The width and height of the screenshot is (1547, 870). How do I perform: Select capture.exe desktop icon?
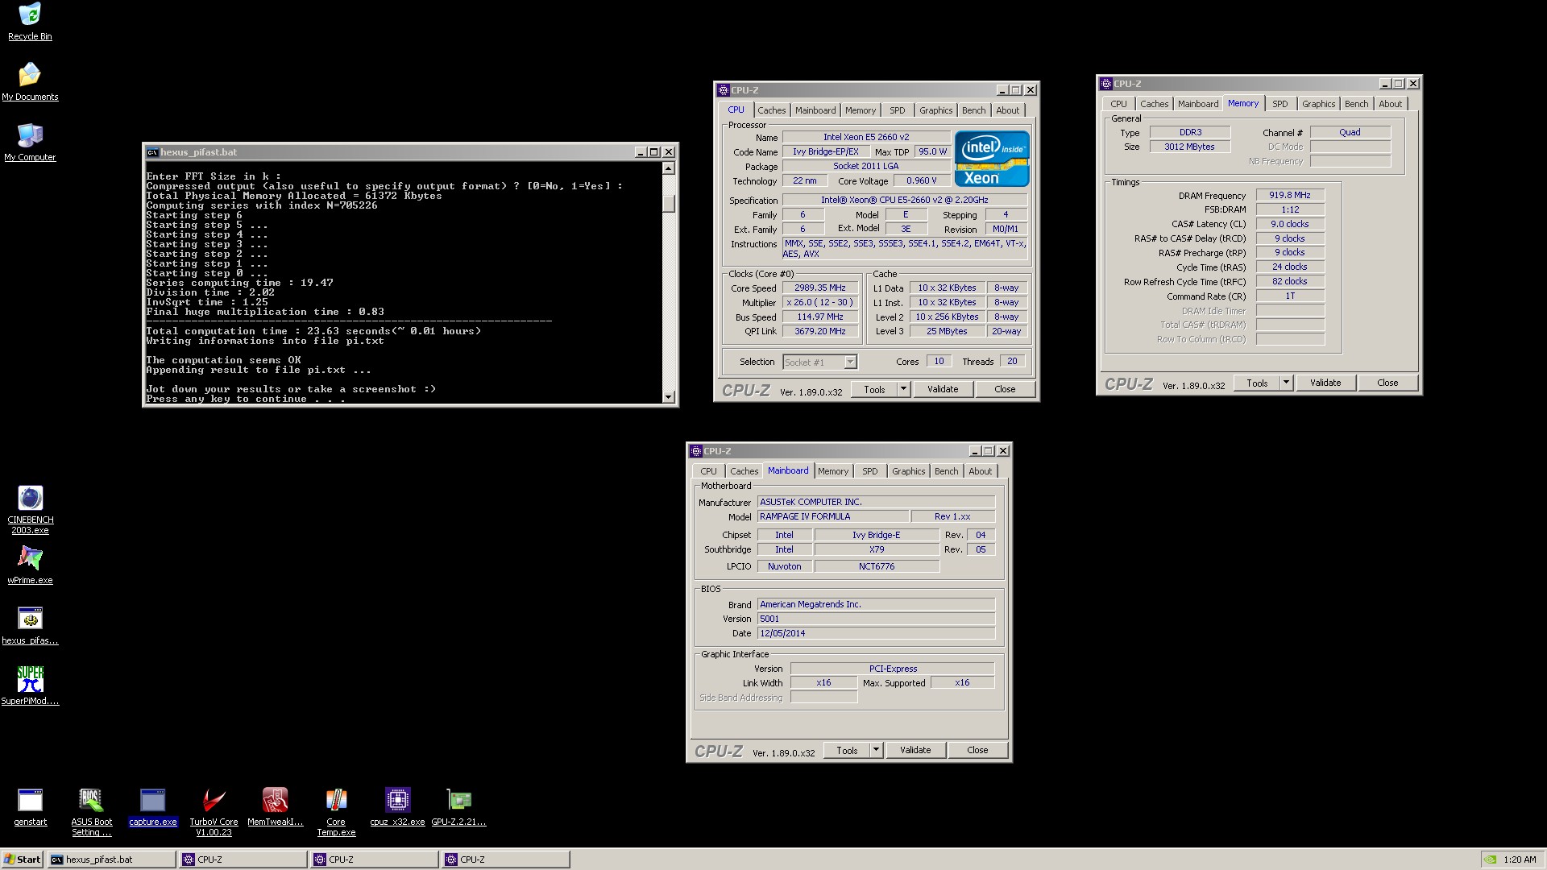point(152,806)
